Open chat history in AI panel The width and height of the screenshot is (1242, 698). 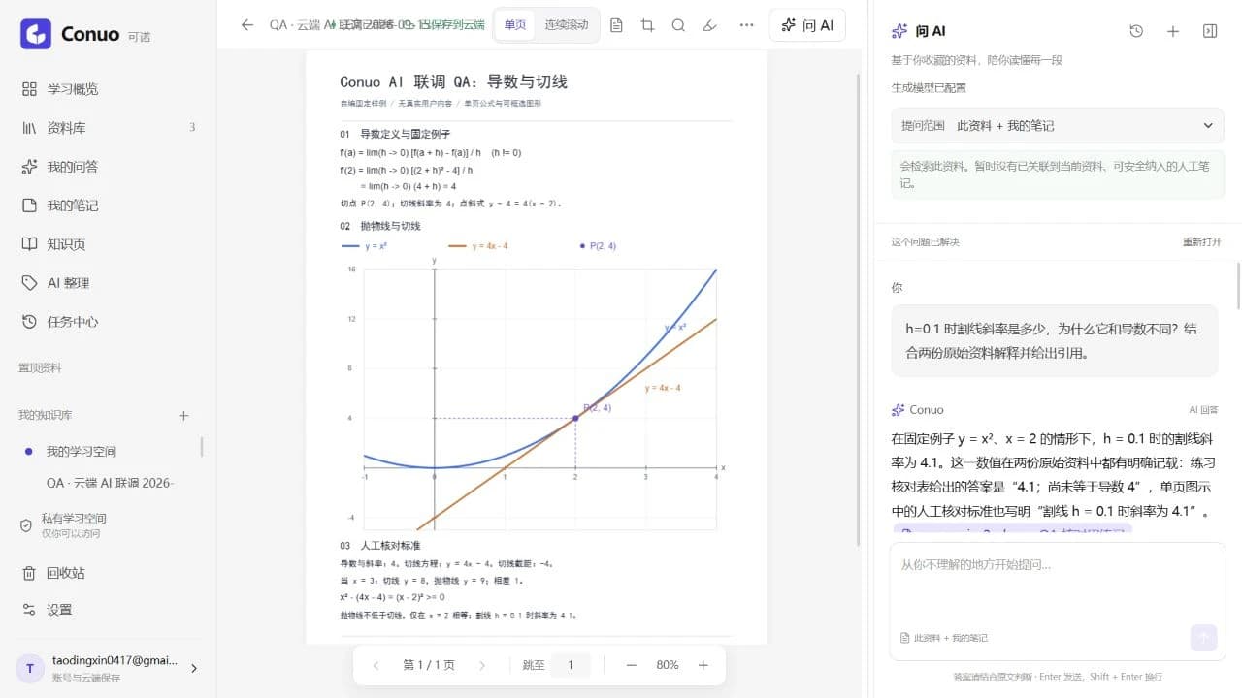pyautogui.click(x=1136, y=31)
